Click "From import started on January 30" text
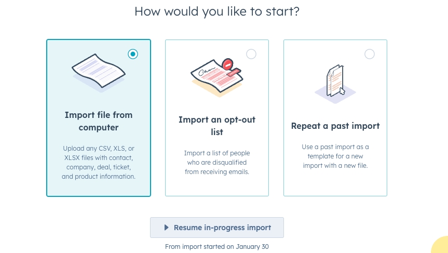This screenshot has height=253, width=448. pyautogui.click(x=217, y=247)
